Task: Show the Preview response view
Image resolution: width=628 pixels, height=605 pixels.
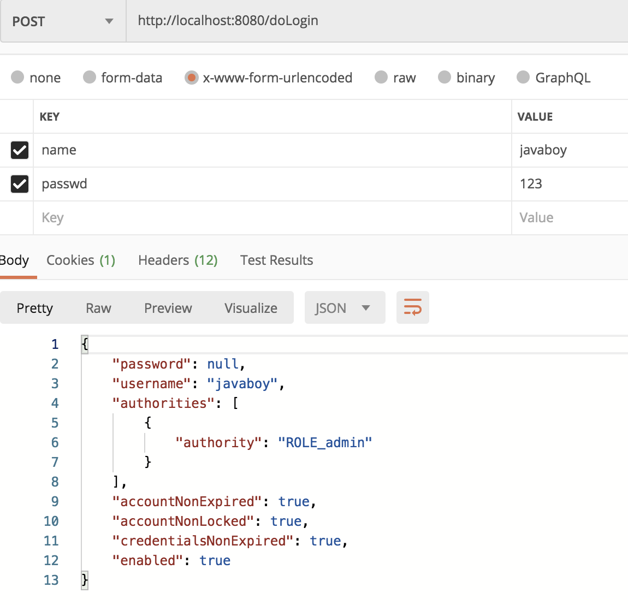Action: click(168, 308)
